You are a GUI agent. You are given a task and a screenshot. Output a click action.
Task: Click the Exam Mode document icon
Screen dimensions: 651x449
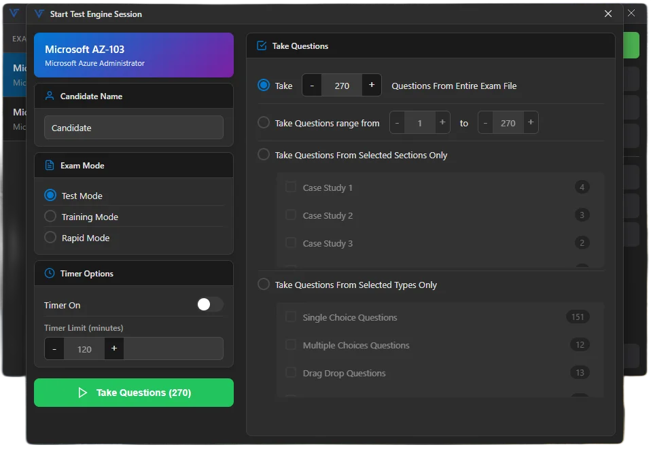pyautogui.click(x=48, y=165)
